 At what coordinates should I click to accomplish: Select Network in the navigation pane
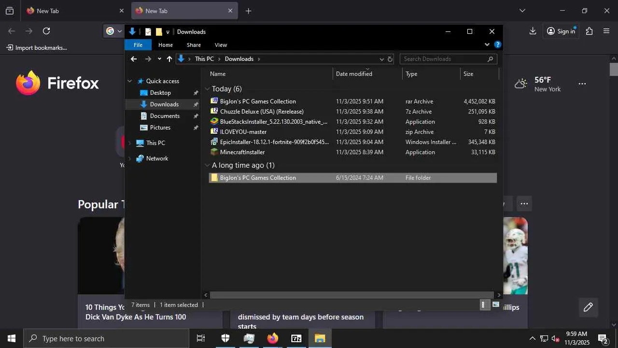pyautogui.click(x=157, y=159)
